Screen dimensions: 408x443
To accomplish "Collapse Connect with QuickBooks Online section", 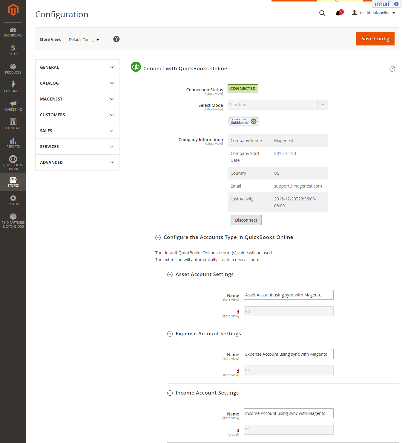I will point(392,69).
